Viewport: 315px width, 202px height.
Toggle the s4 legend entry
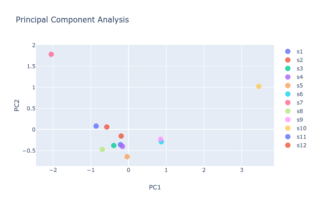coord(300,77)
